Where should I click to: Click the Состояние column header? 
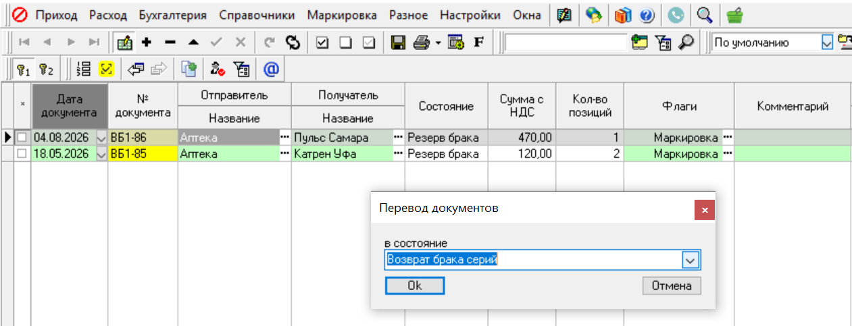point(446,106)
